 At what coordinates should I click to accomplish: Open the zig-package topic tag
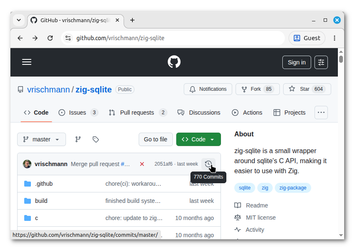tap(293, 188)
